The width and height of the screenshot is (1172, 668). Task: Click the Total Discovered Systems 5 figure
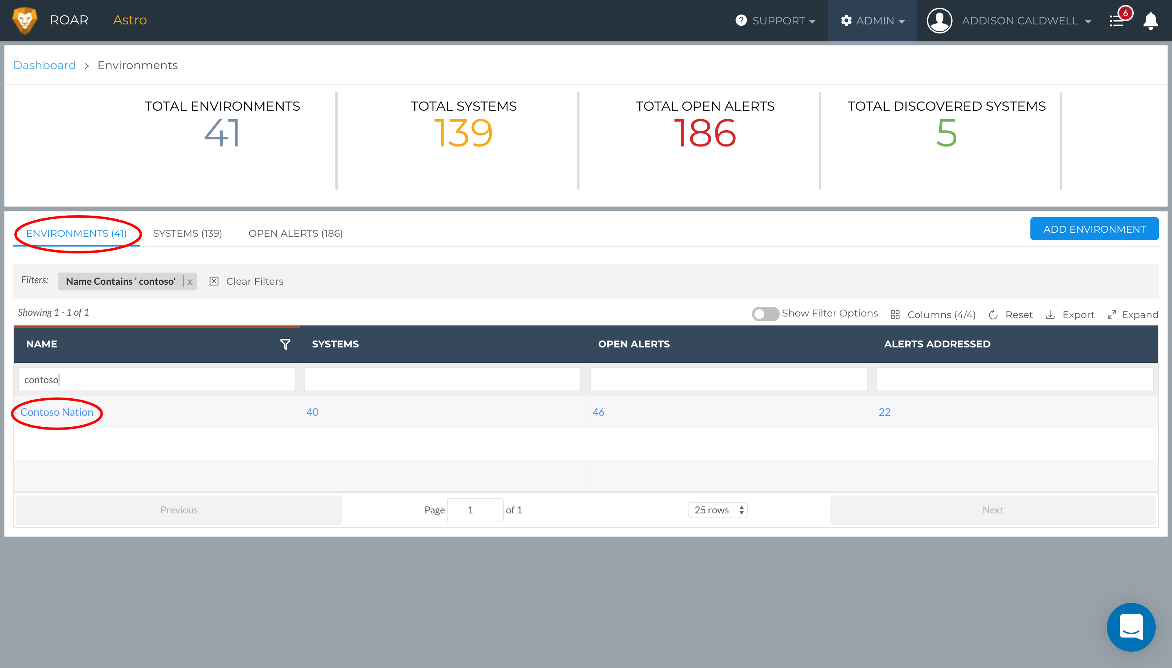(946, 133)
